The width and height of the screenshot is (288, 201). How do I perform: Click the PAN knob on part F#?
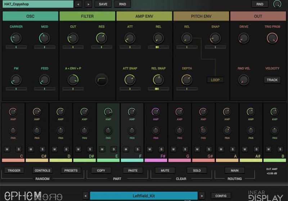click(156, 131)
